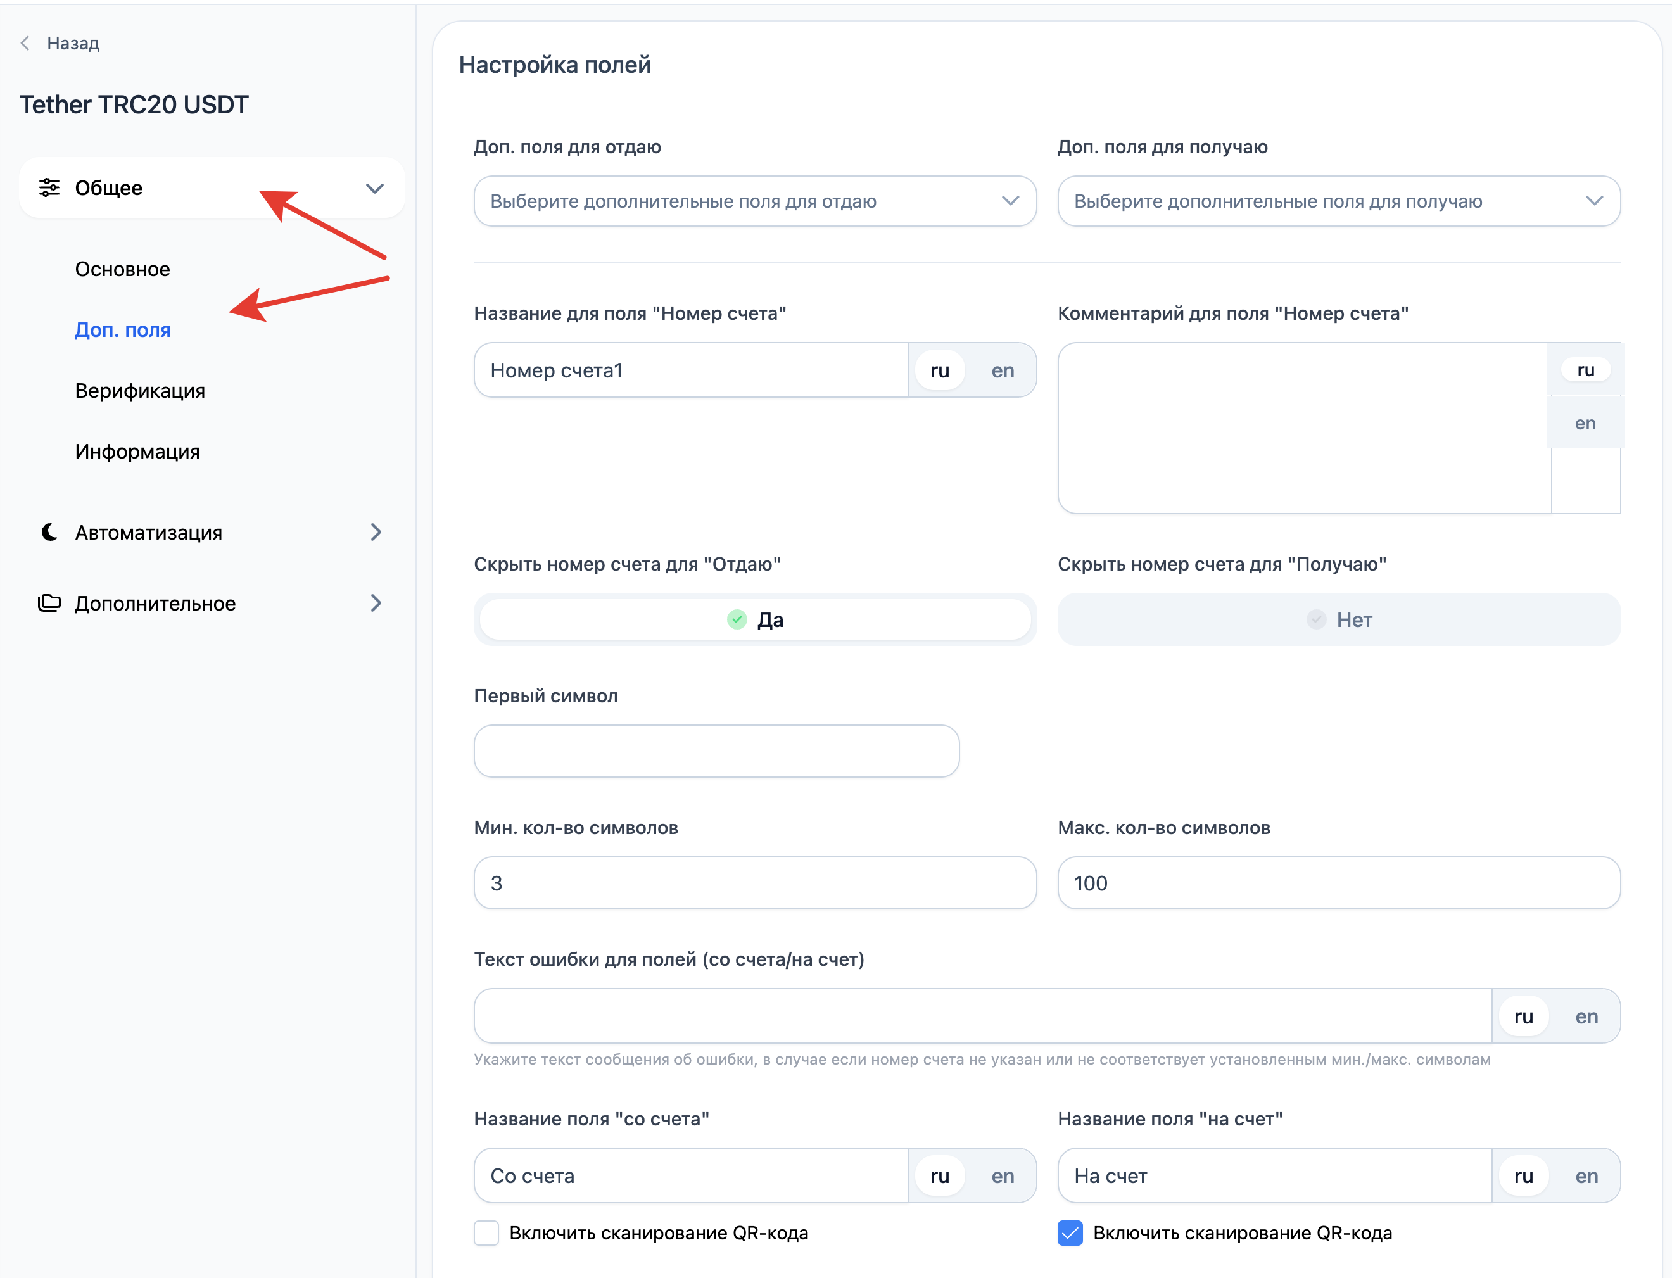Image resolution: width=1672 pixels, height=1278 pixels.
Task: Click the grey check icon in Нет toggle
Action: 1316,619
